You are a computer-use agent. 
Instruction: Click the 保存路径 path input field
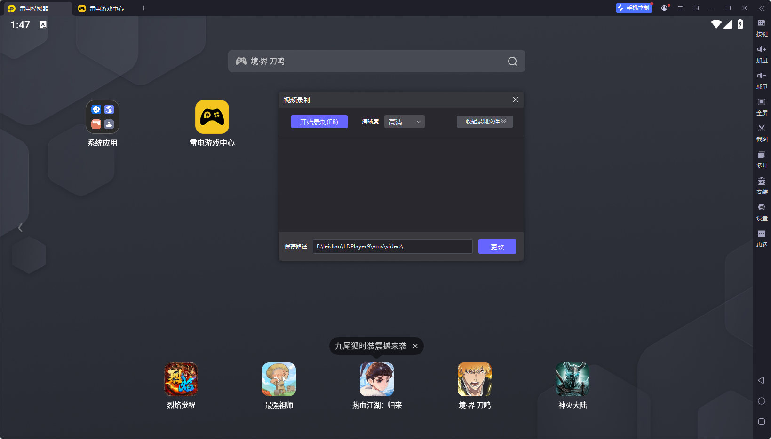[x=393, y=246]
